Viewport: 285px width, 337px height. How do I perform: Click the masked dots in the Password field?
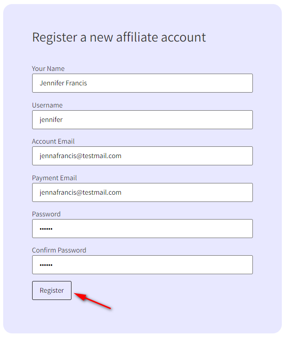click(46, 229)
